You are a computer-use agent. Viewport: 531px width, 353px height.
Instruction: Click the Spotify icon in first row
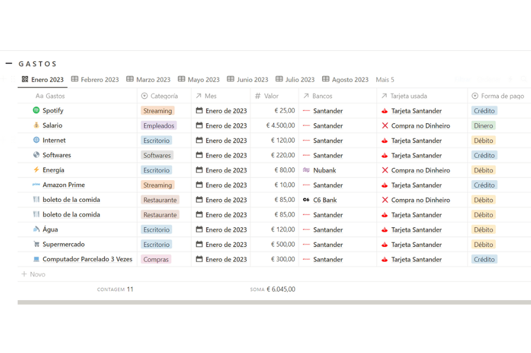click(x=36, y=110)
